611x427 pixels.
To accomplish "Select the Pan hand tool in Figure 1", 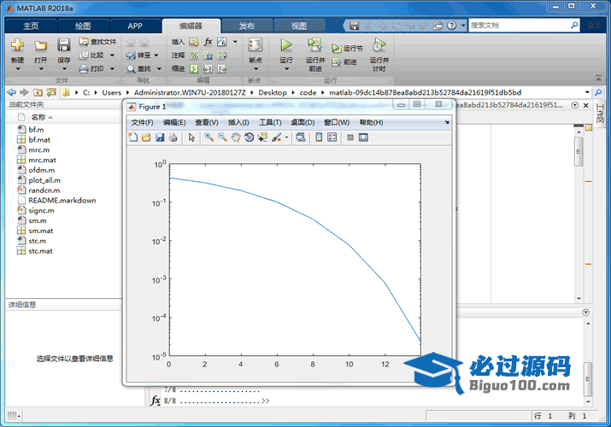I will 236,137.
